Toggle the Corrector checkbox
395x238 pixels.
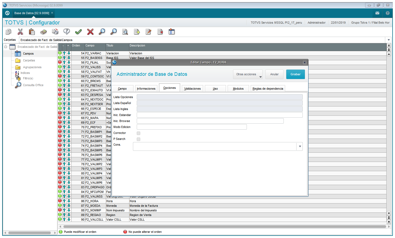[139, 133]
